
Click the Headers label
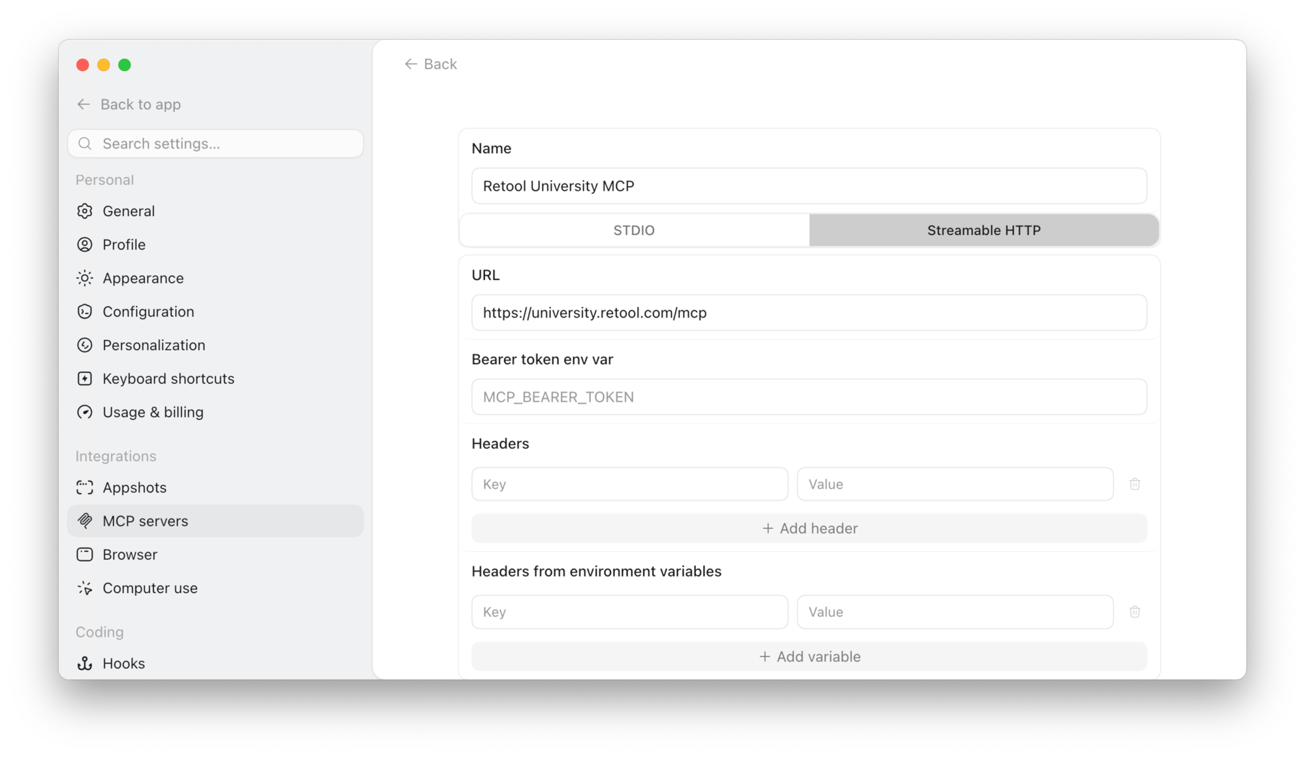tap(500, 444)
